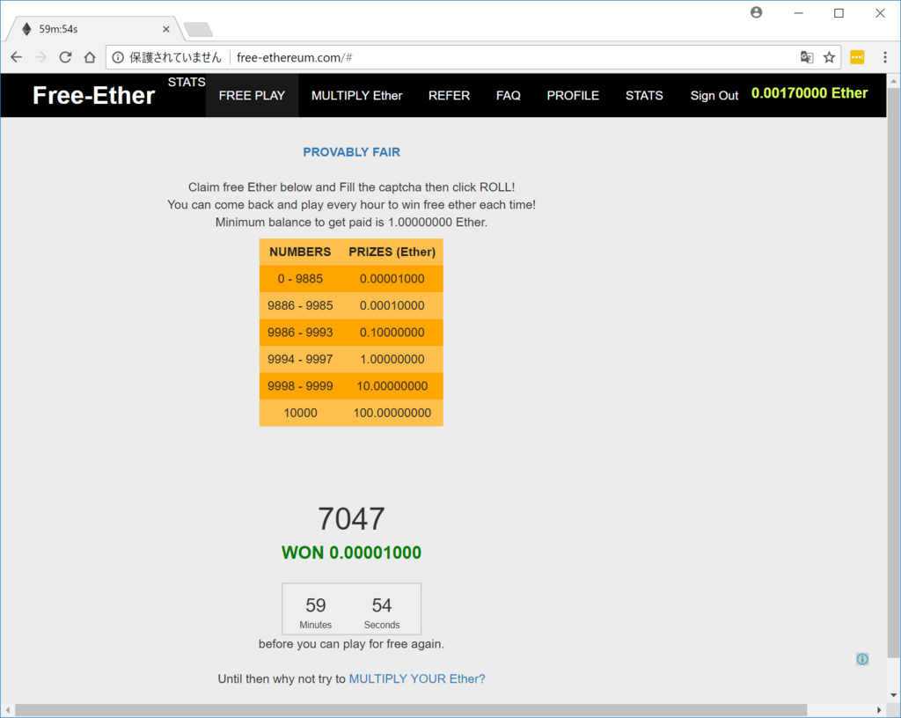Click the blue info icon near page bottom
The width and height of the screenshot is (901, 718).
point(862,658)
